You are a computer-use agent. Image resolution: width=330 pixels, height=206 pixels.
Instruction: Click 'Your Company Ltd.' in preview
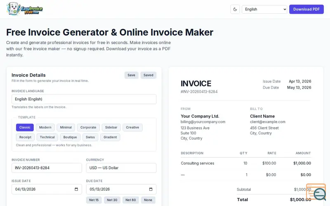(200, 116)
